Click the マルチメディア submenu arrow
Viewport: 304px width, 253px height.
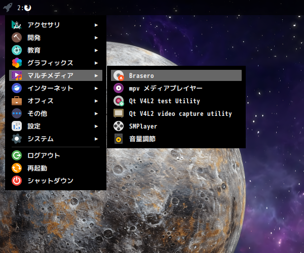click(x=96, y=75)
